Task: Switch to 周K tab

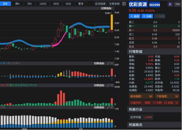Action: pos(18,4)
